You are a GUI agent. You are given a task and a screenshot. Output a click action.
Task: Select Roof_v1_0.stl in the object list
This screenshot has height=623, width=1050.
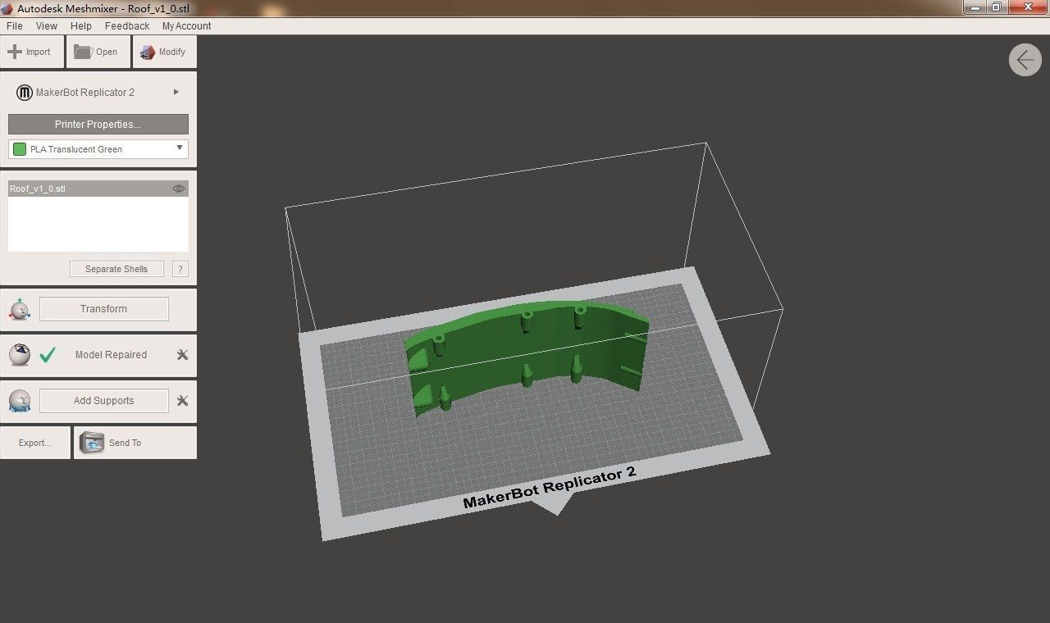pos(98,189)
